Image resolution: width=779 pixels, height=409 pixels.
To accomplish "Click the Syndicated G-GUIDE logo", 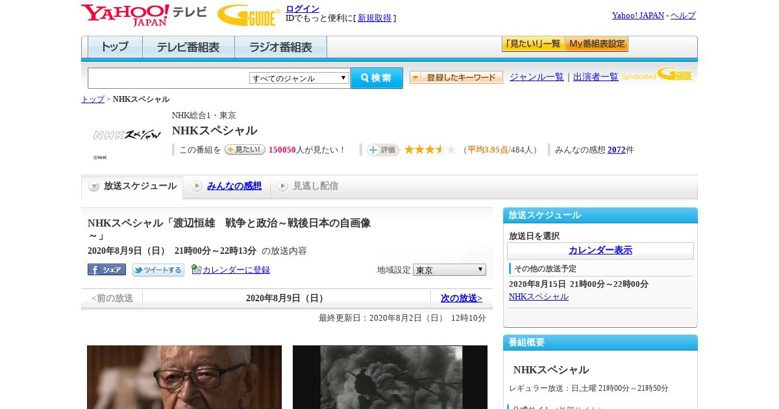I will tap(657, 74).
